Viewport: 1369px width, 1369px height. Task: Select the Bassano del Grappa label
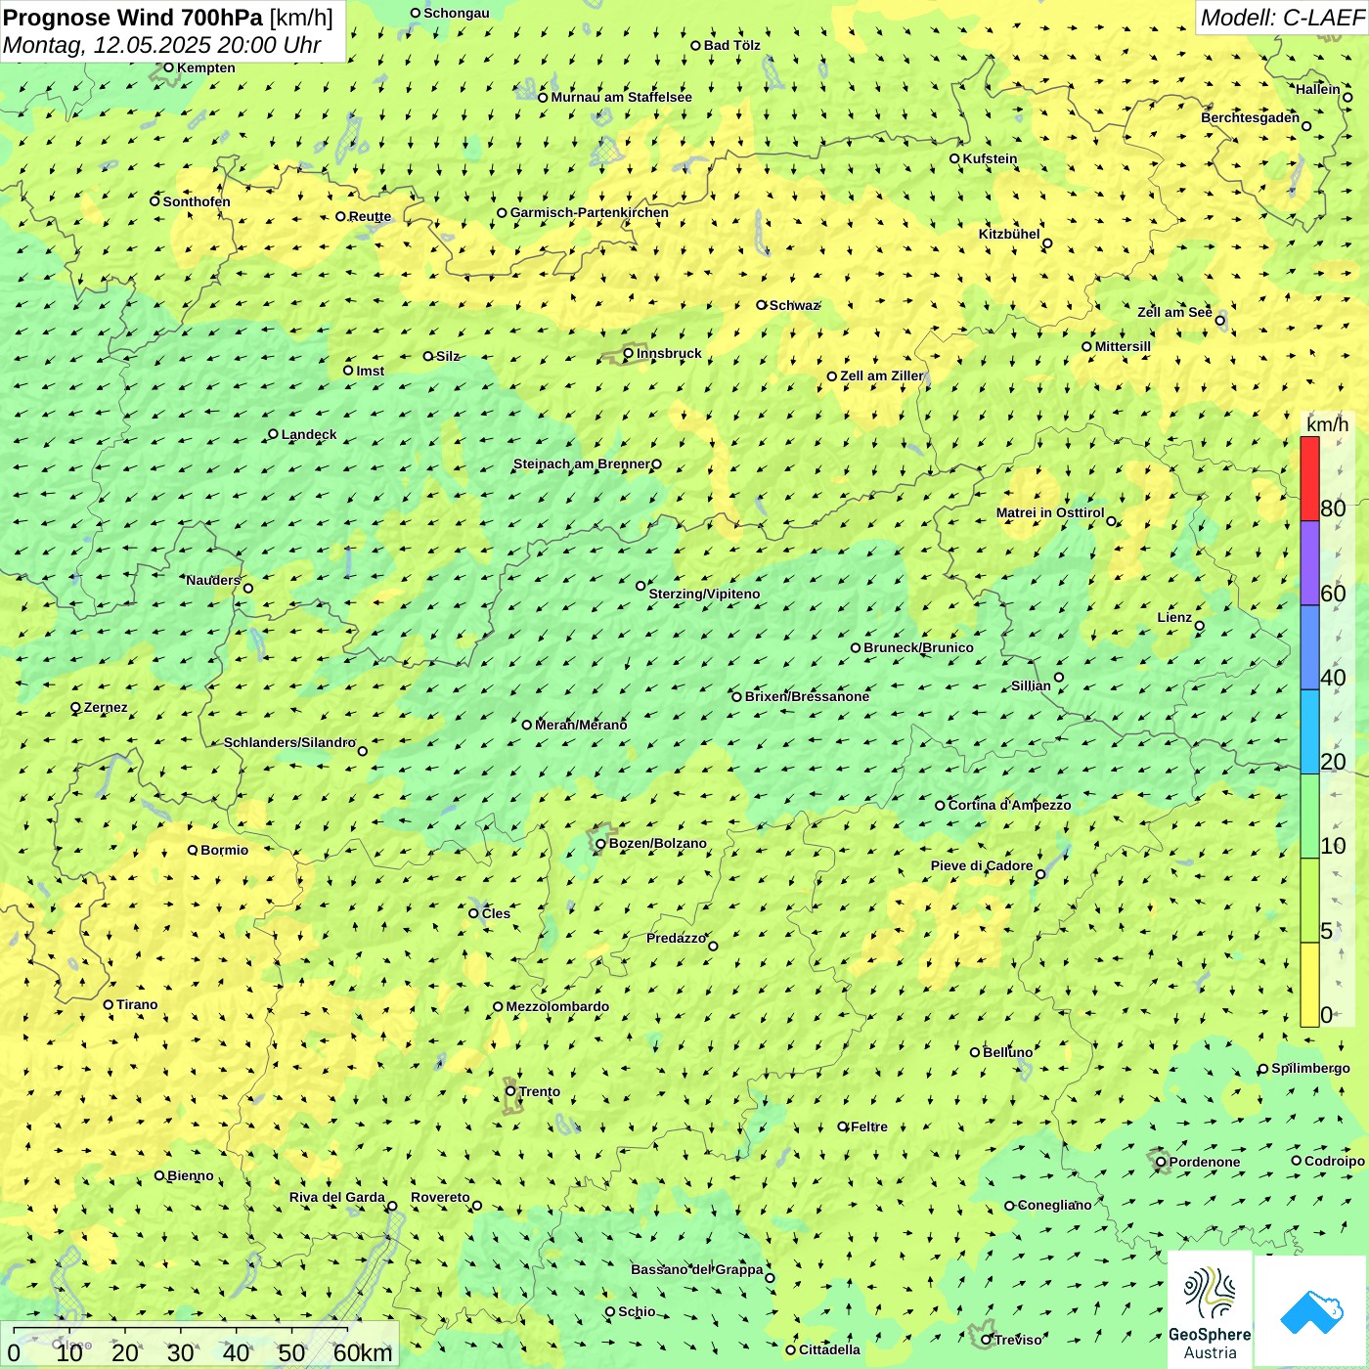click(697, 1270)
